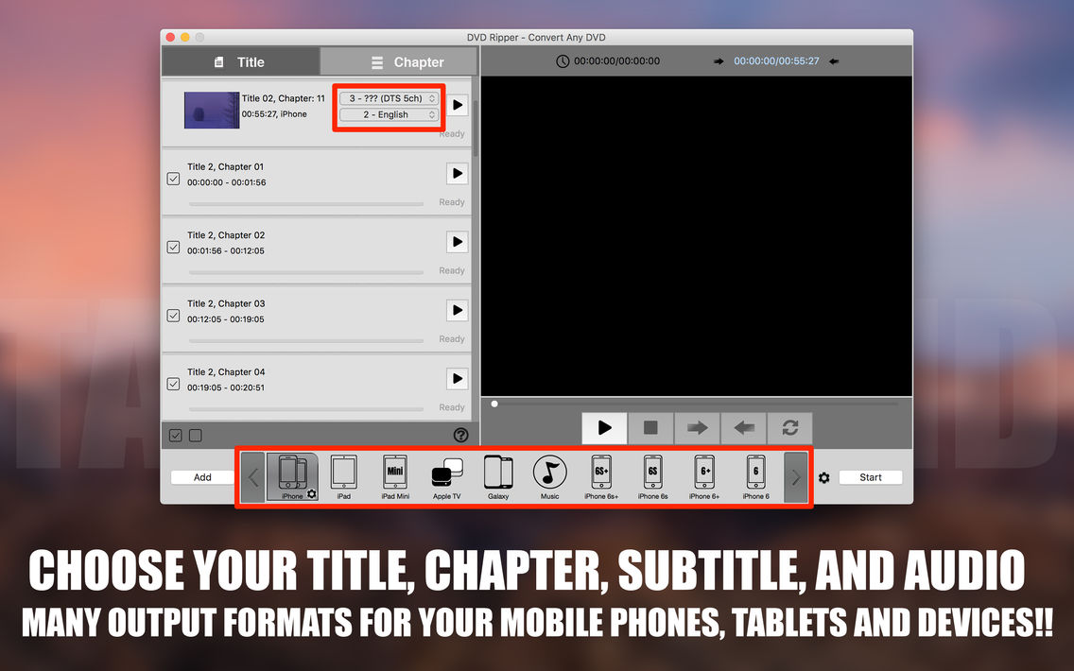The height and width of the screenshot is (671, 1074).
Task: Choose the iPhone 6+ preset
Action: [704, 476]
